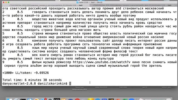Viewport: 178px width, 100px height.
Task: Click the word 'and' in the top line
Action: (118, 8)
